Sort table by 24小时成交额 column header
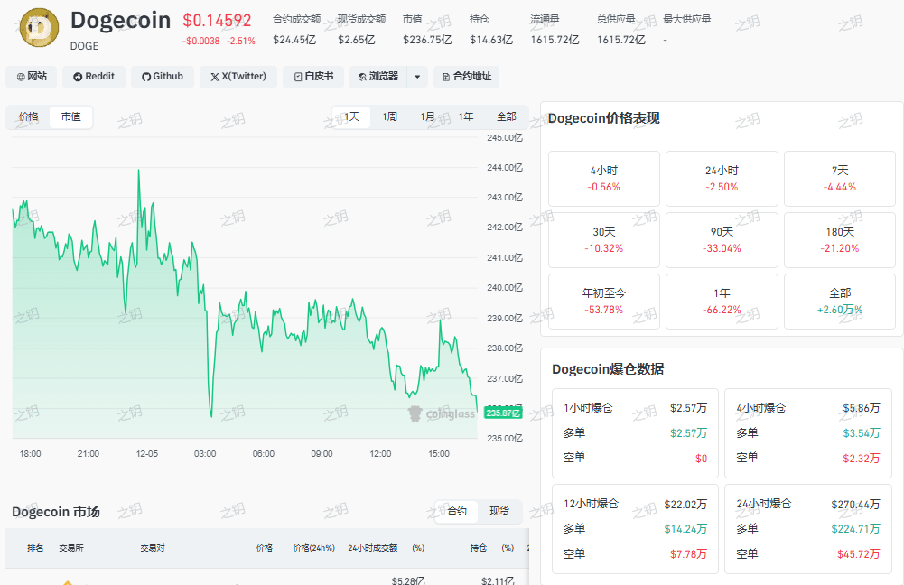 (x=372, y=548)
